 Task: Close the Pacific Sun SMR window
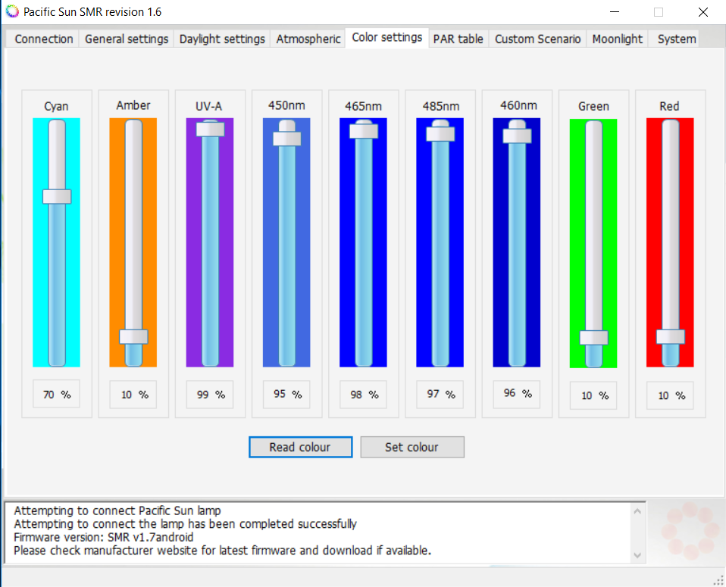tap(703, 11)
